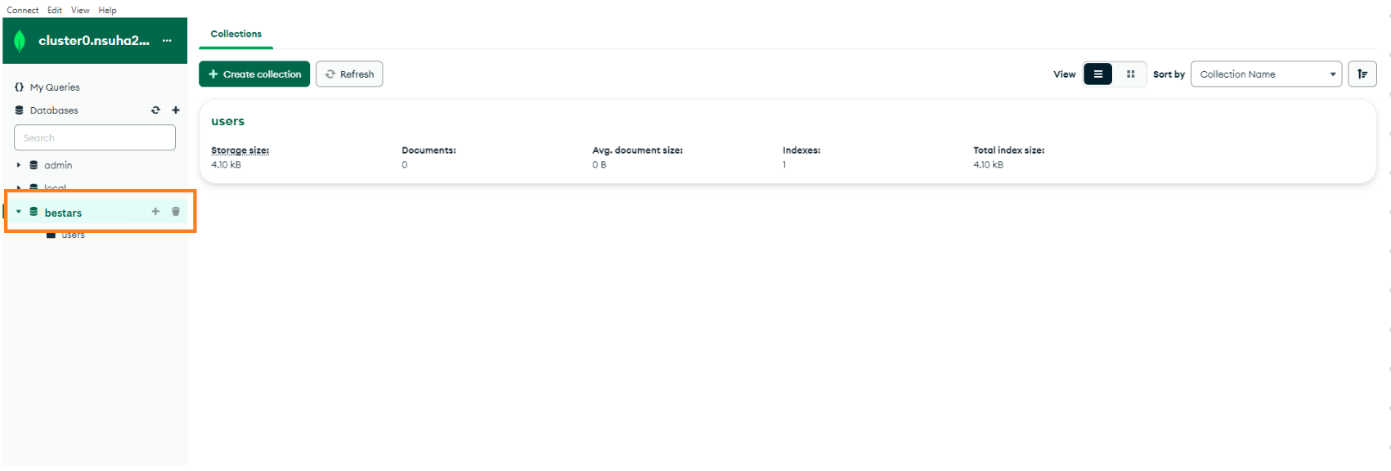Add collection to bestars database

point(155,212)
